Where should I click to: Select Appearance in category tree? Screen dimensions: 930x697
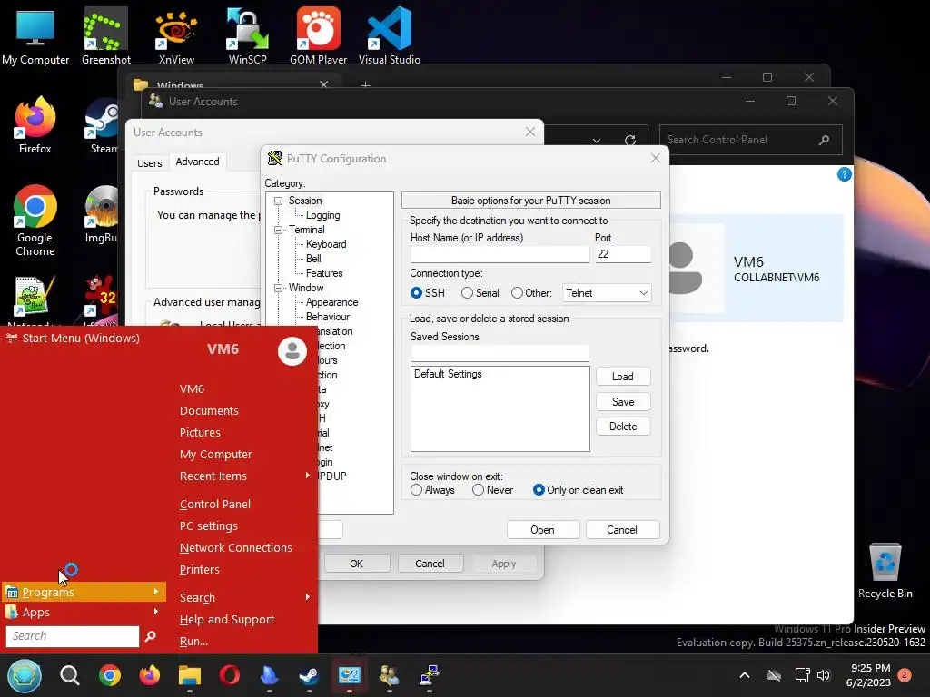coord(331,302)
